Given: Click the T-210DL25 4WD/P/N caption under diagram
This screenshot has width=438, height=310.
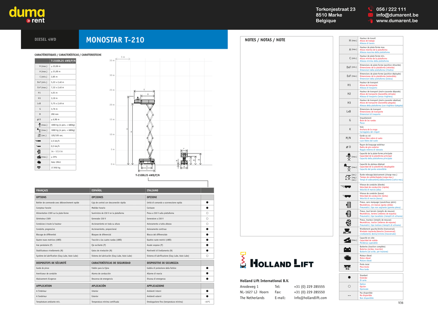Looking at the screenshot, I should tap(148, 175).
